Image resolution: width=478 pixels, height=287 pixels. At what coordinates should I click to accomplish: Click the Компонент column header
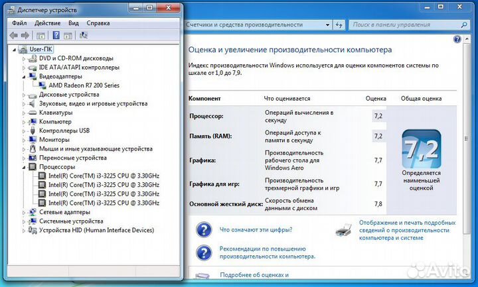coord(204,99)
